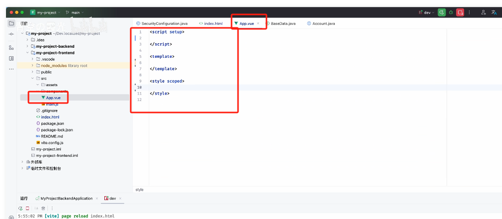Stop the process with red square in Run panel

point(27,208)
